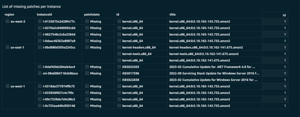
Task: Collapse the KB5017396 id entry
Action: (x=119, y=73)
